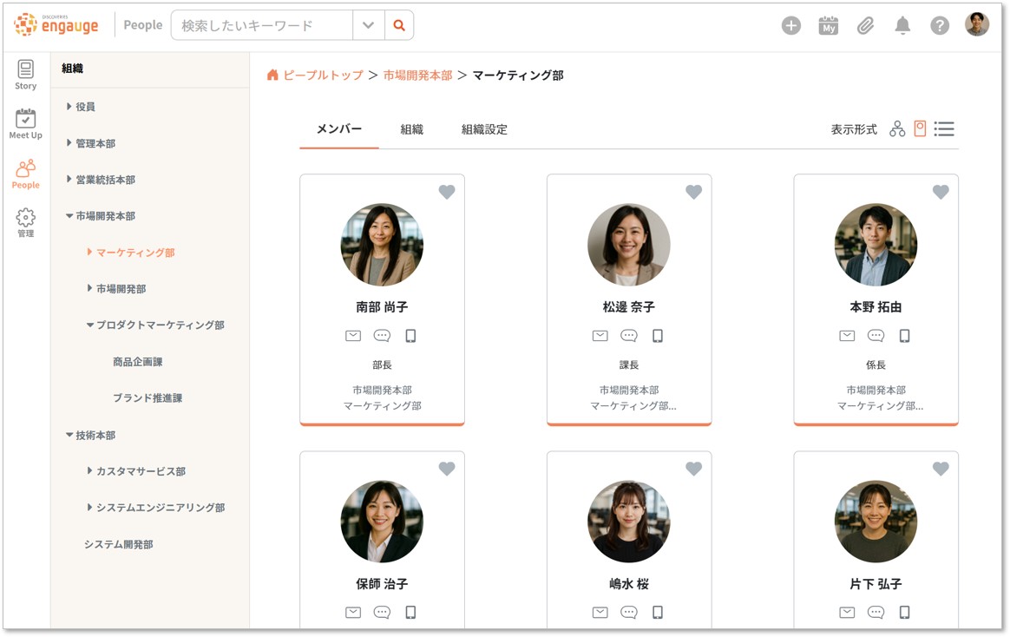Send mail to 南部 尚子
The image size is (1010, 637).
[x=353, y=336]
